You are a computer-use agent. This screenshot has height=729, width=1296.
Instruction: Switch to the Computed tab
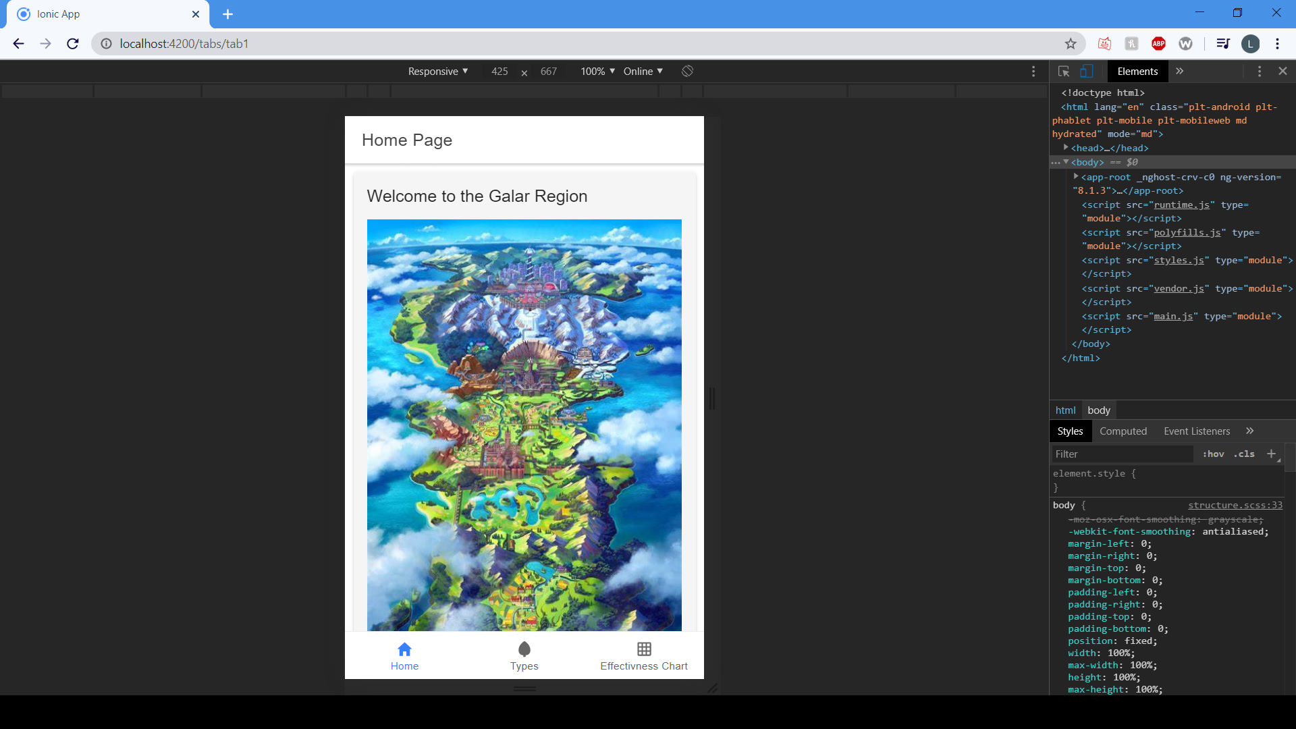(1123, 431)
